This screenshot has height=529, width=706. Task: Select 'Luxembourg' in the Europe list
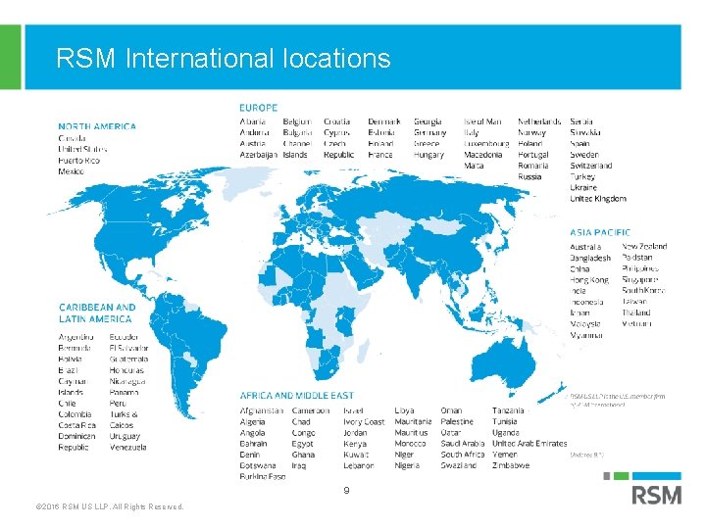tap(486, 144)
